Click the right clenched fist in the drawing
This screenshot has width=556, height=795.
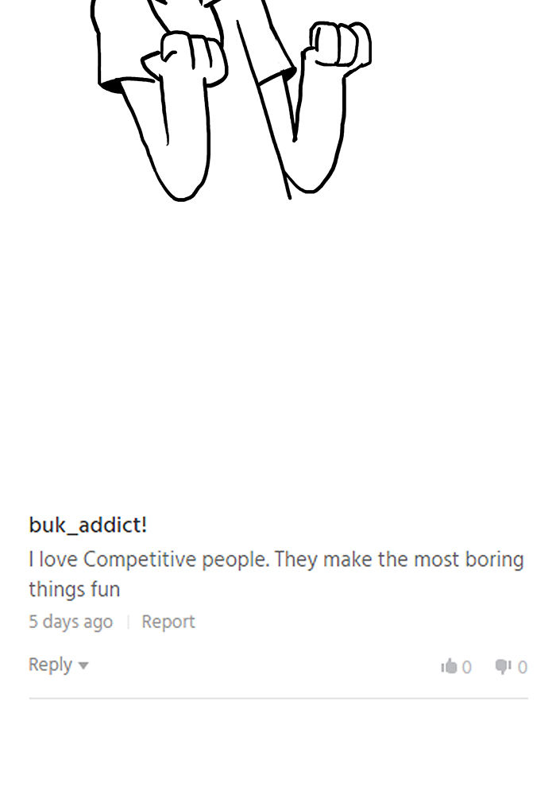pos(337,45)
